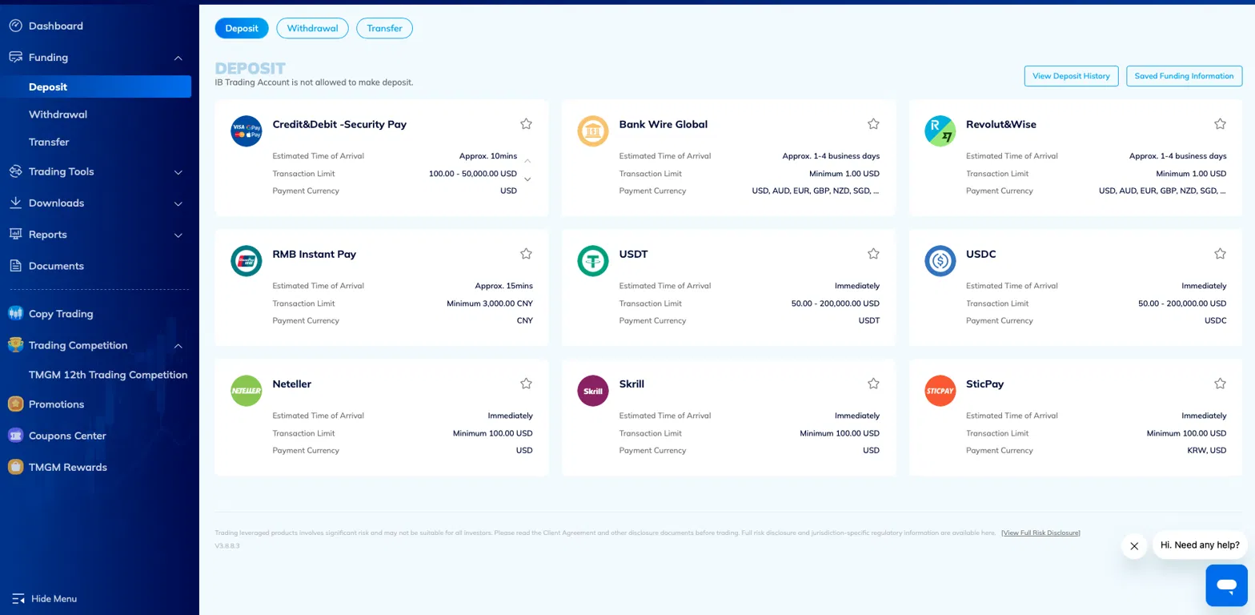Click the Trading Tools icon in sidebar

coord(15,171)
